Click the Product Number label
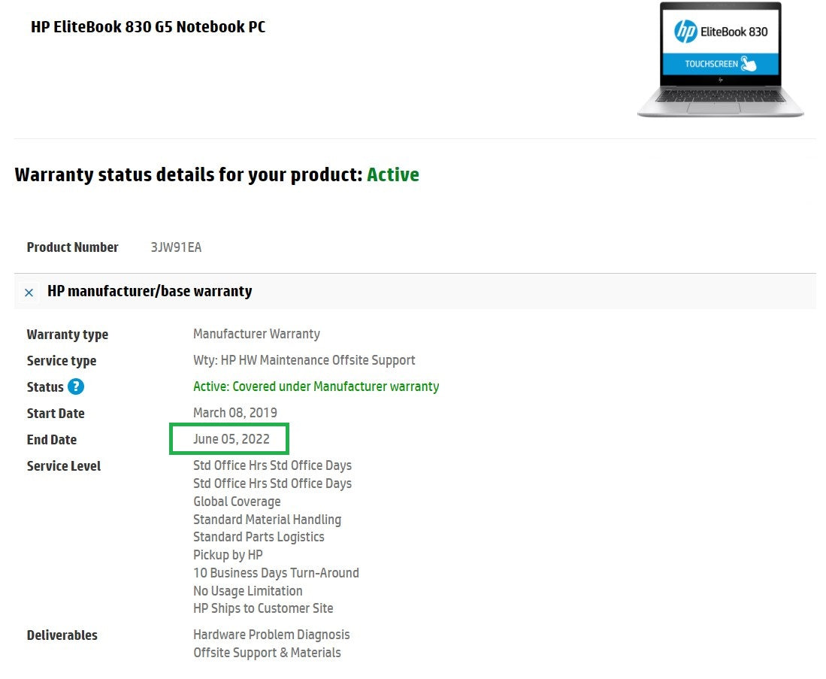The image size is (826, 679). tap(73, 247)
